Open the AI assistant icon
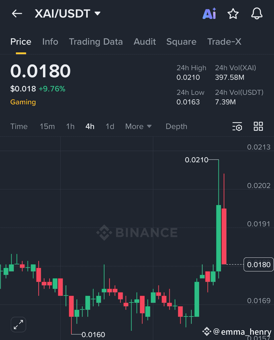Viewport: 274px width, 340px height. [x=209, y=14]
